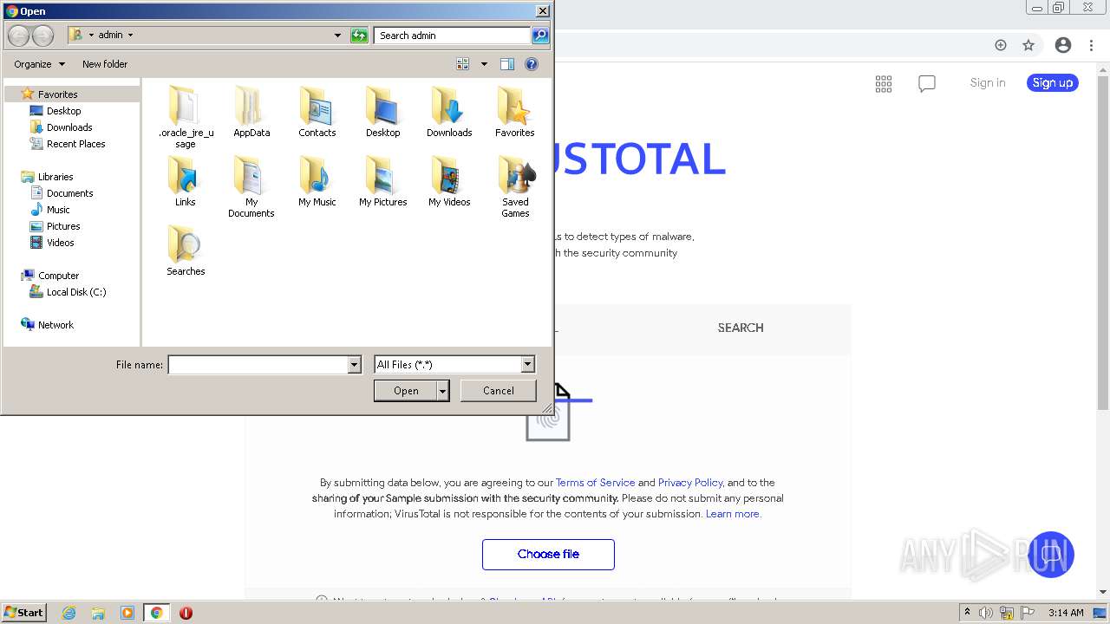
Task: Click the search magnifier in dialog
Action: point(540,36)
